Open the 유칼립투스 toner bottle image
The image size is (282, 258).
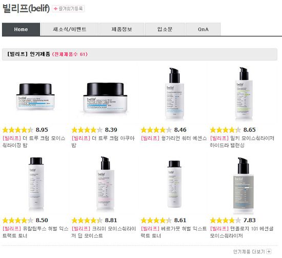[36, 183]
